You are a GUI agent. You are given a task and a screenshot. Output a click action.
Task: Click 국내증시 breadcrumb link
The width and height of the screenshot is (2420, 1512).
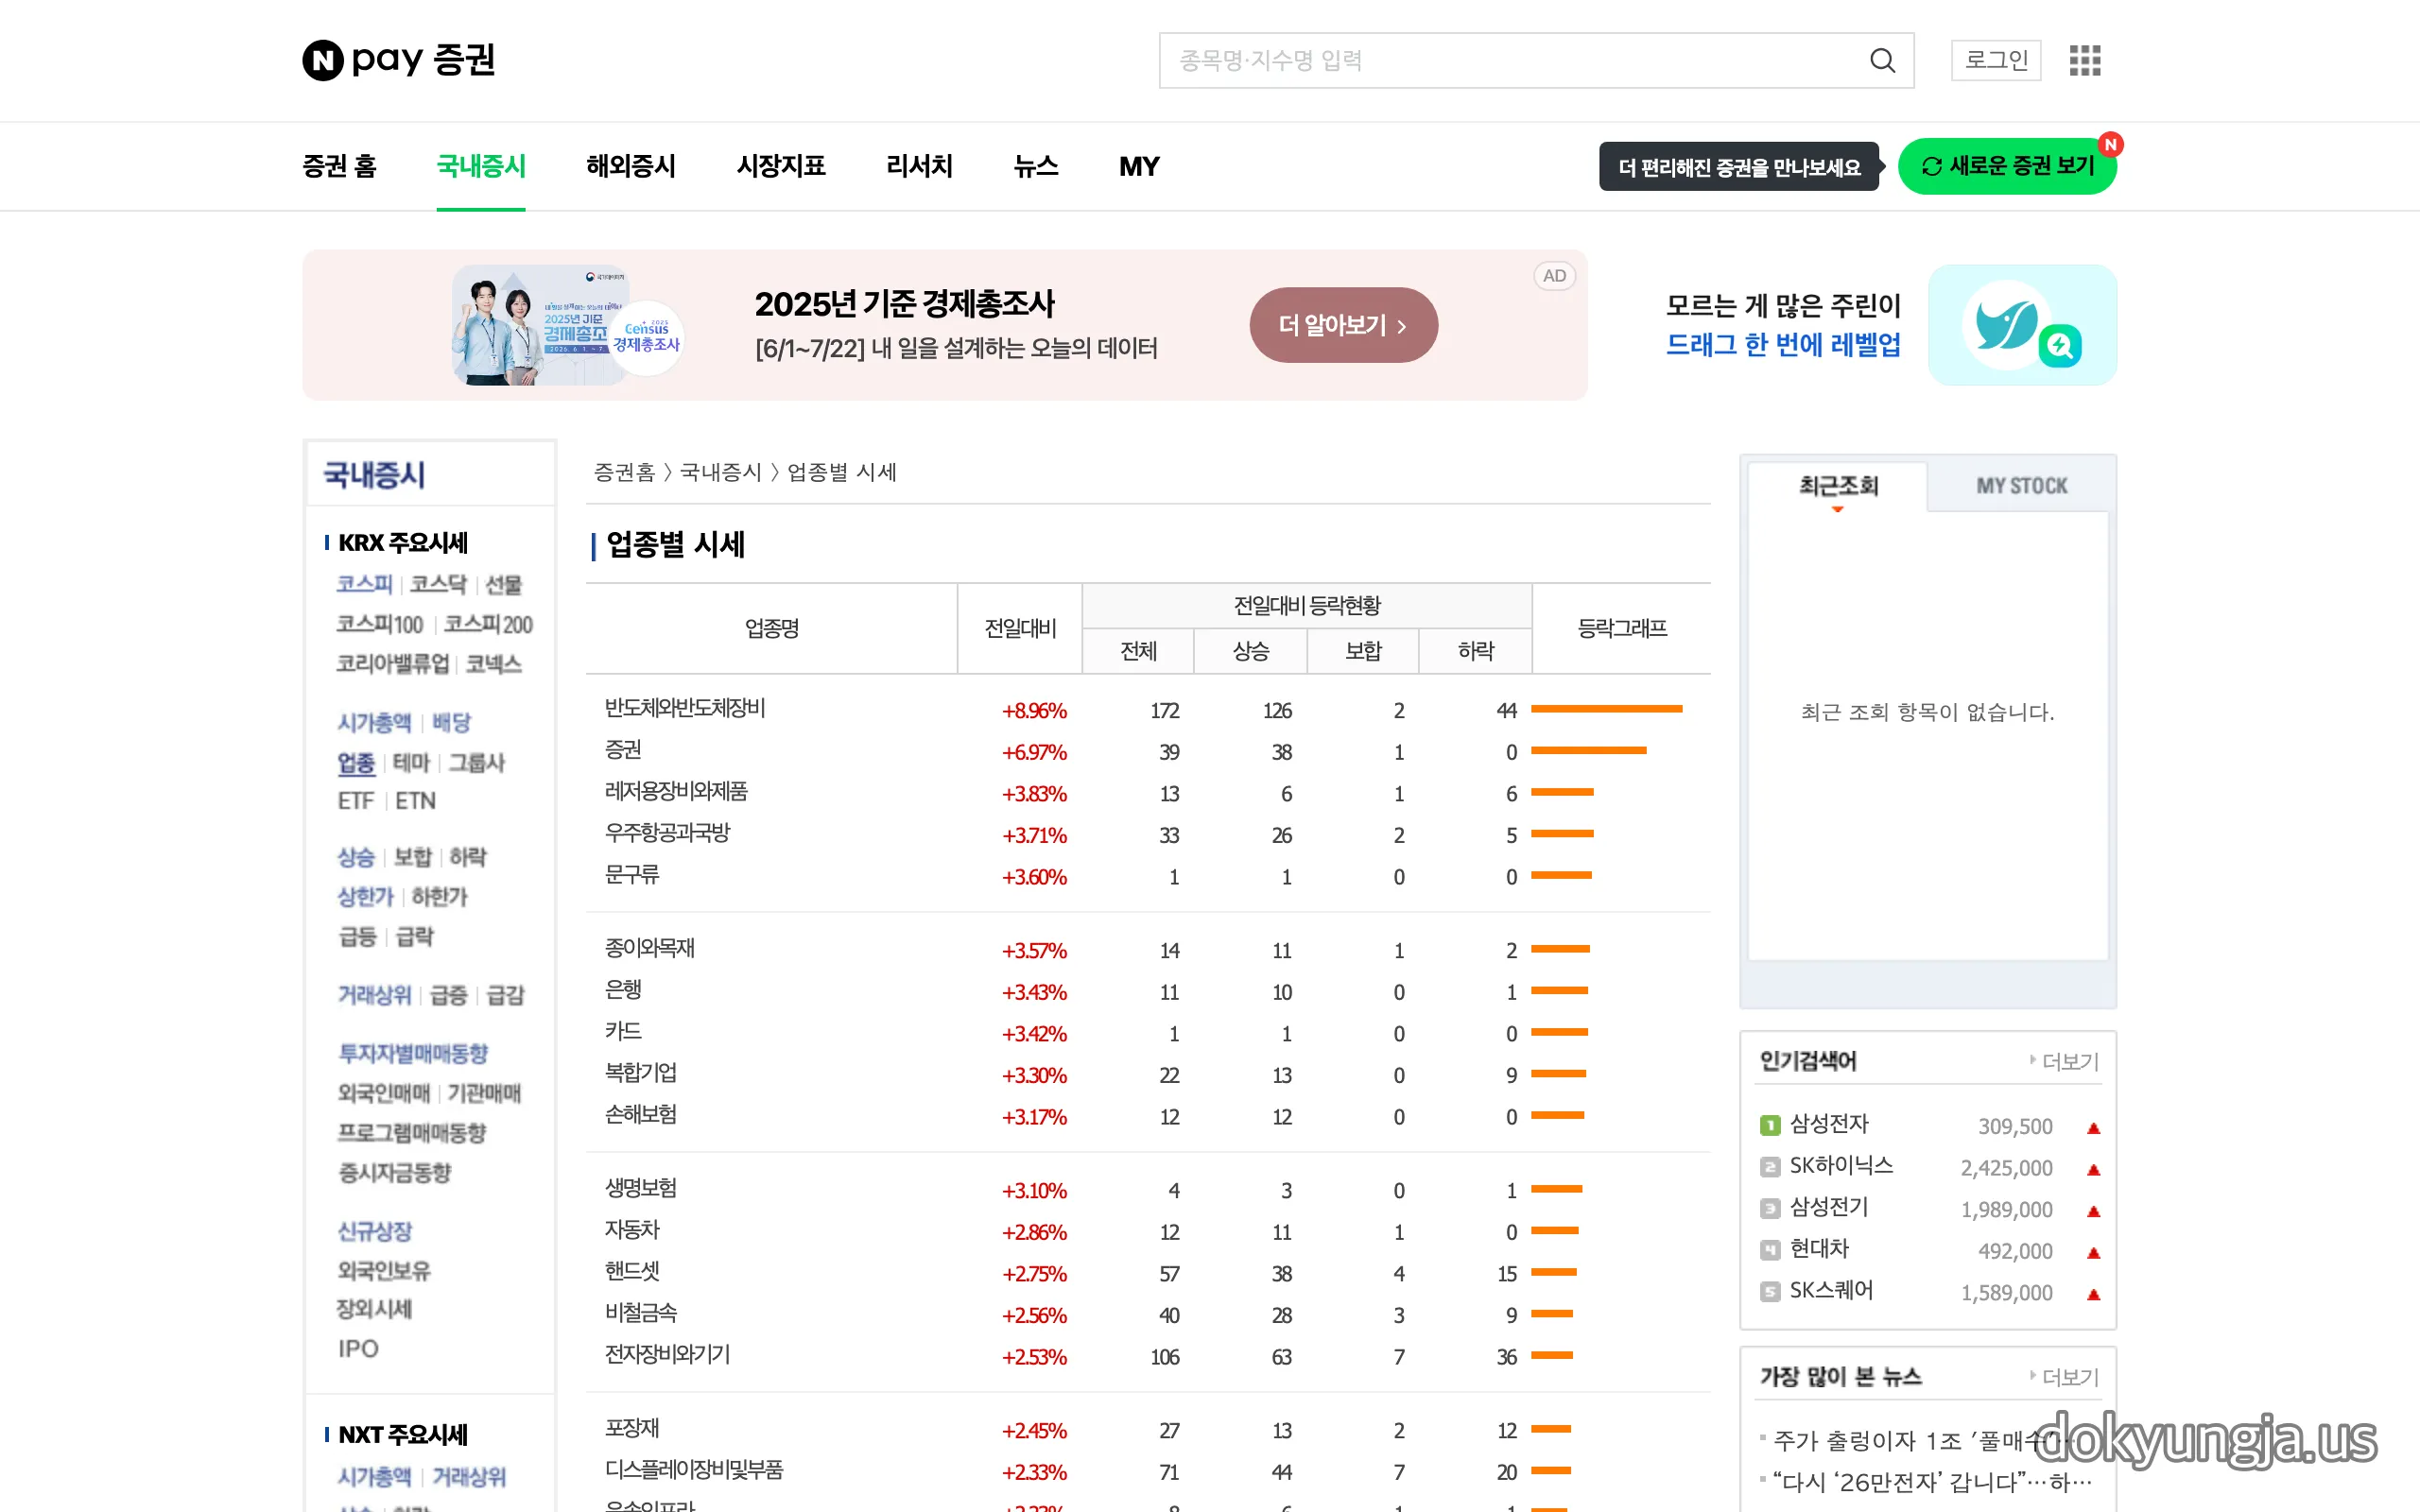720,472
